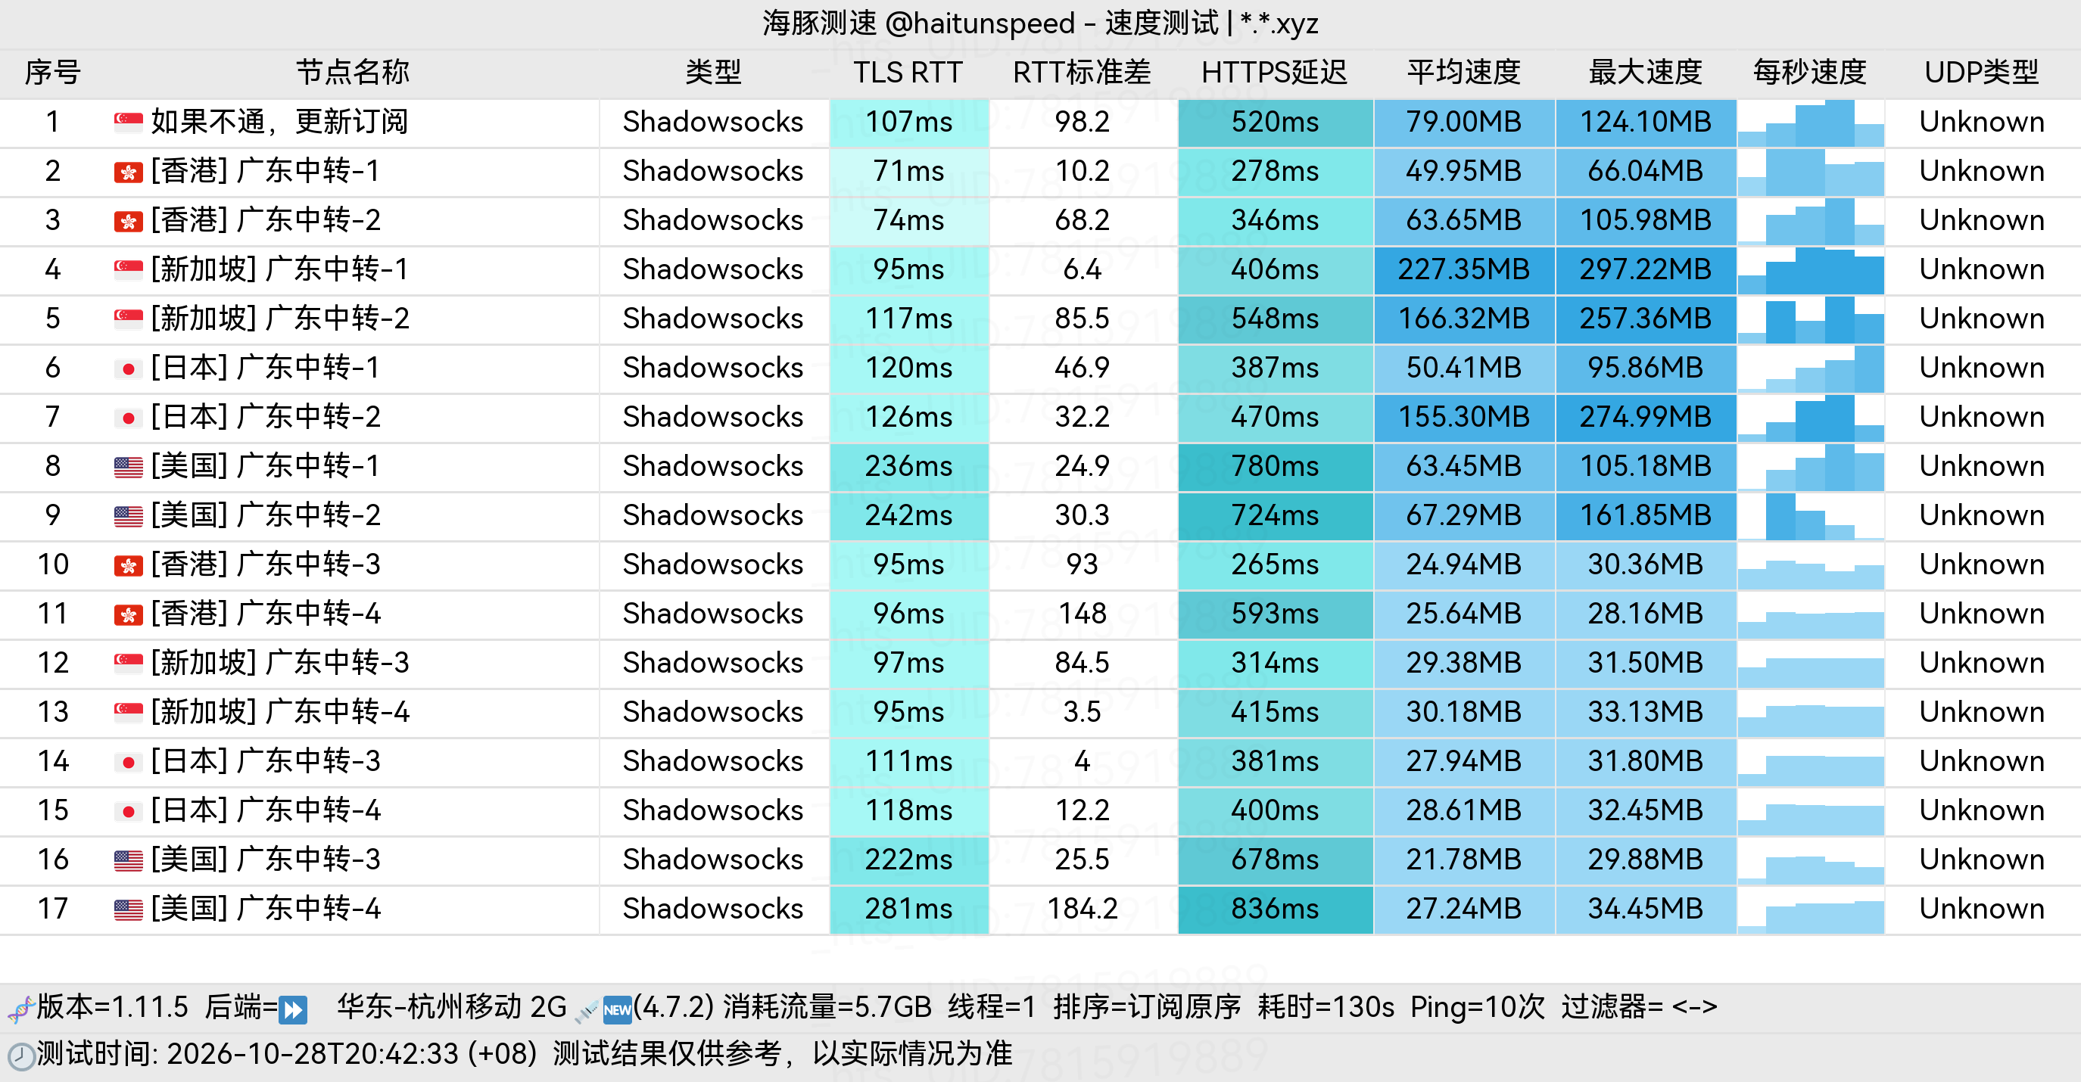The image size is (2081, 1082).
Task: Click the 平均速度 column header
Action: (1464, 73)
